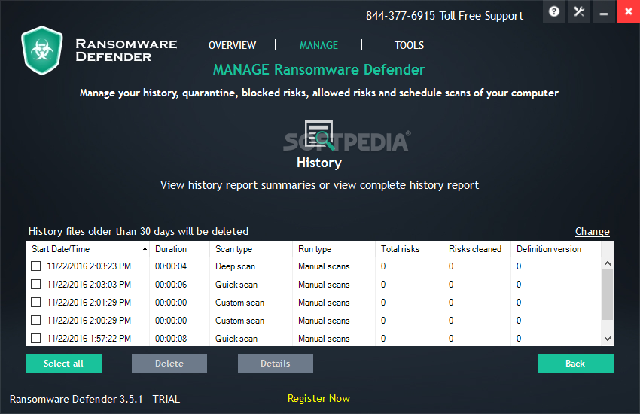Open the Register Now link

[x=318, y=398]
